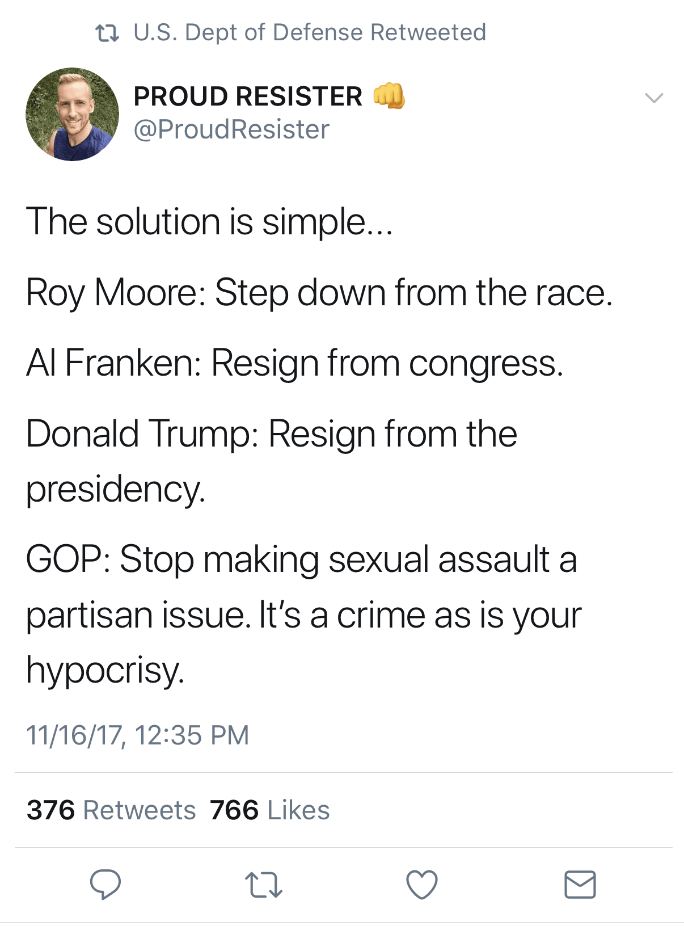Image resolution: width=684 pixels, height=926 pixels.
Task: Expand the tweet options chevron
Action: [x=654, y=98]
